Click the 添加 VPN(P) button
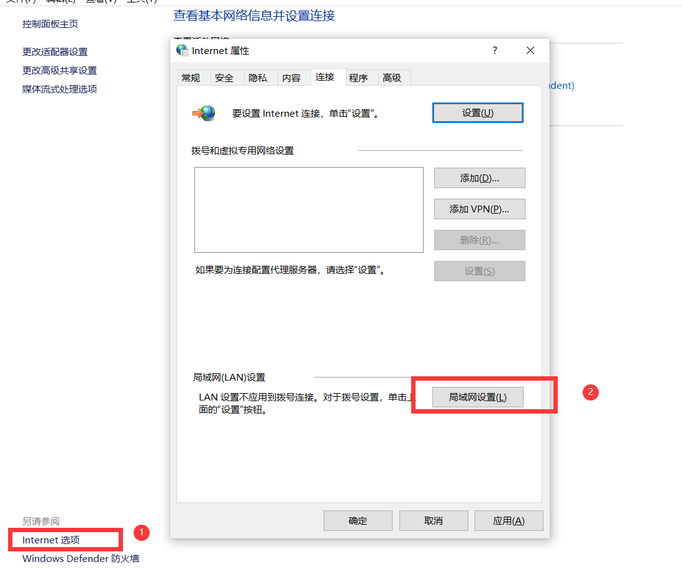Image resolution: width=682 pixels, height=575 pixels. pos(479,209)
